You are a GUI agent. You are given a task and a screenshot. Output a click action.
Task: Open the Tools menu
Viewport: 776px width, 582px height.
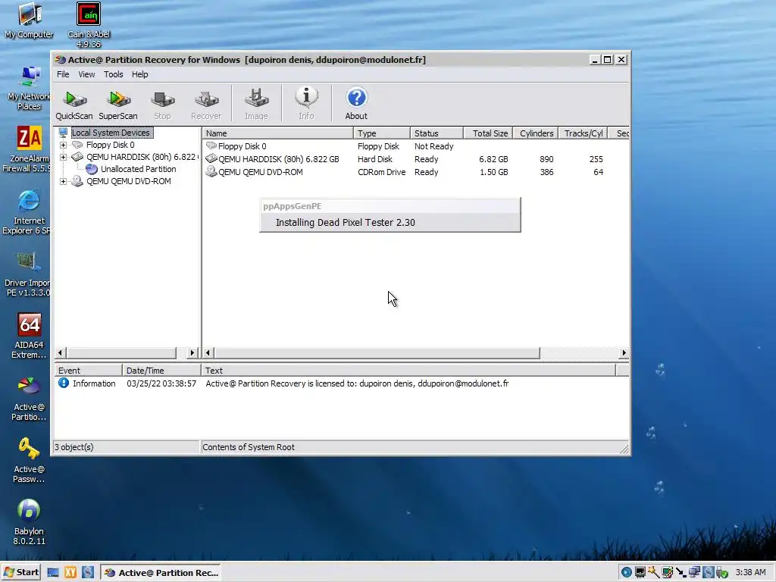pos(114,74)
